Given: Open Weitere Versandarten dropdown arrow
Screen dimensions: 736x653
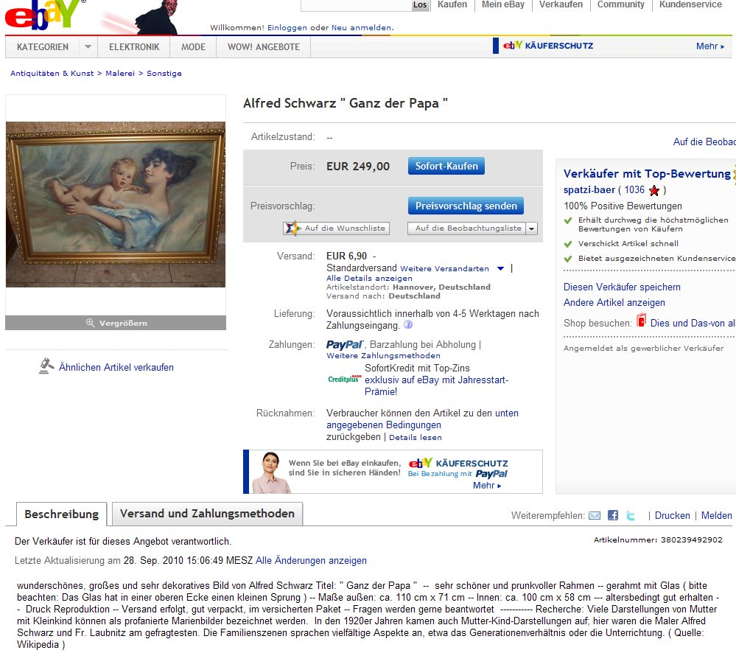Looking at the screenshot, I should [500, 268].
